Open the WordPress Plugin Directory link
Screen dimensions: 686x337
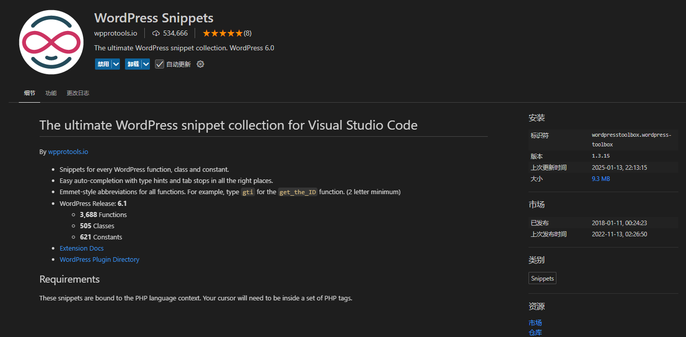(x=100, y=259)
